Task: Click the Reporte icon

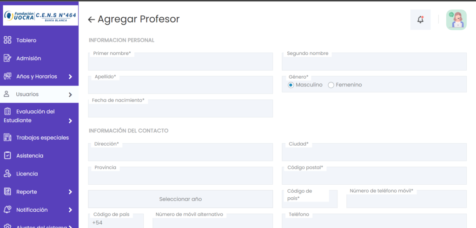Action: coord(7,192)
